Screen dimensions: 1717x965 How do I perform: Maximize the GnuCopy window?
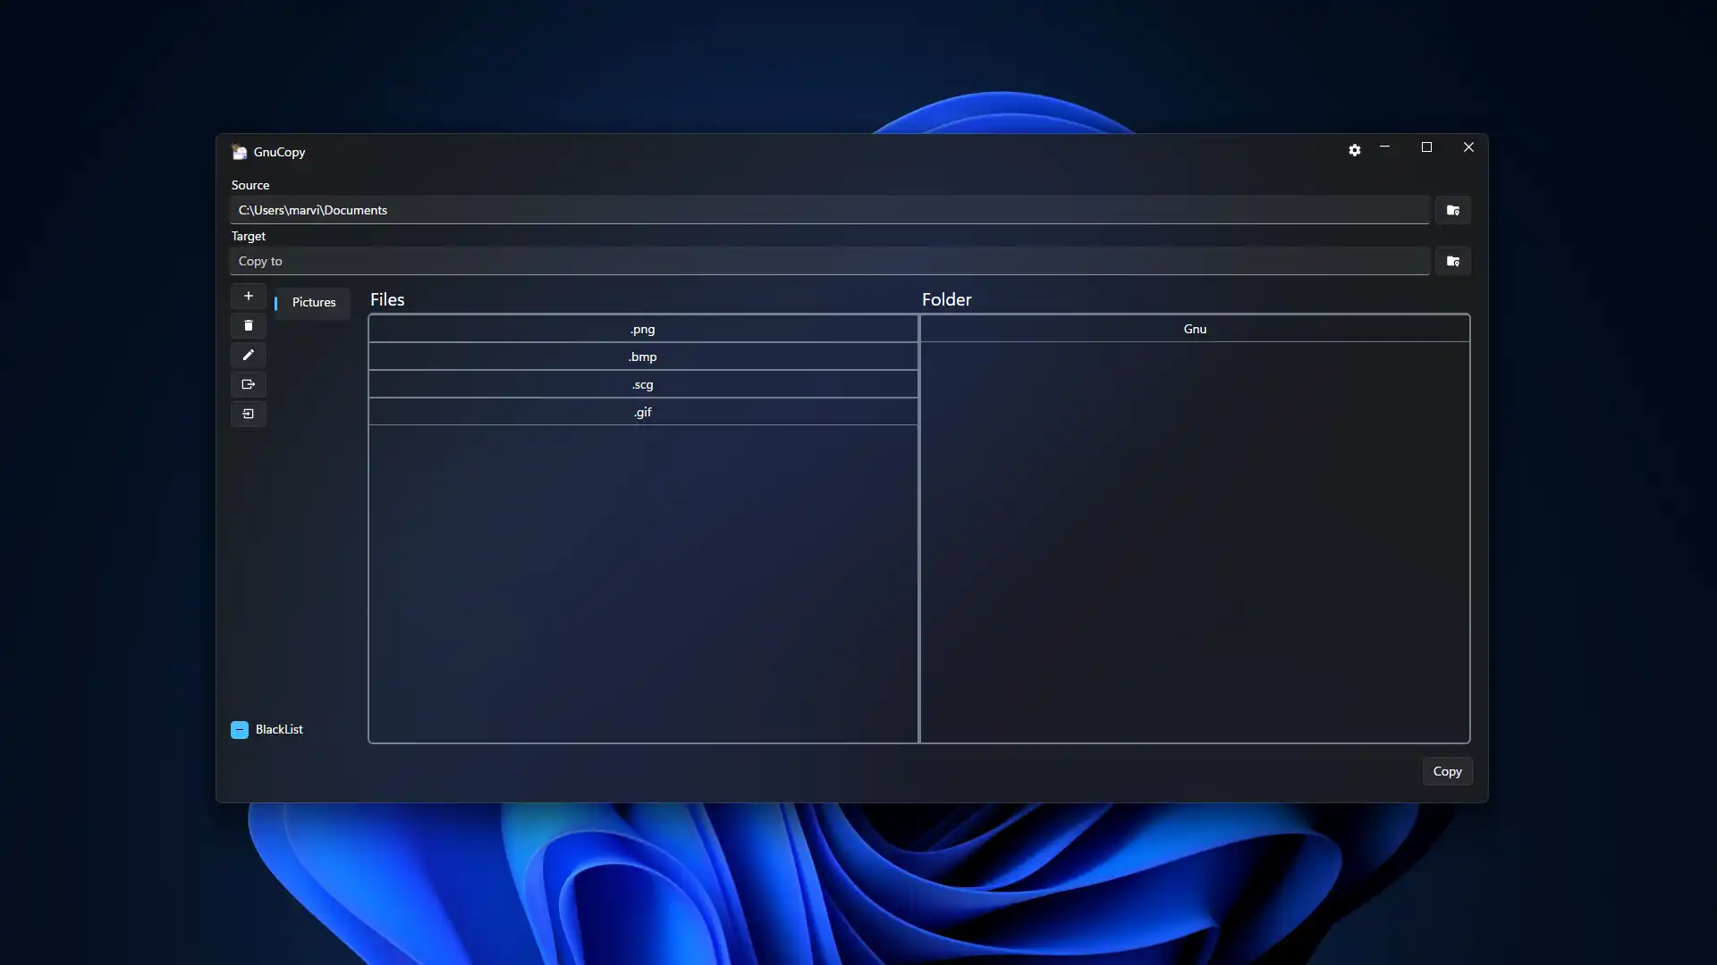1426,147
